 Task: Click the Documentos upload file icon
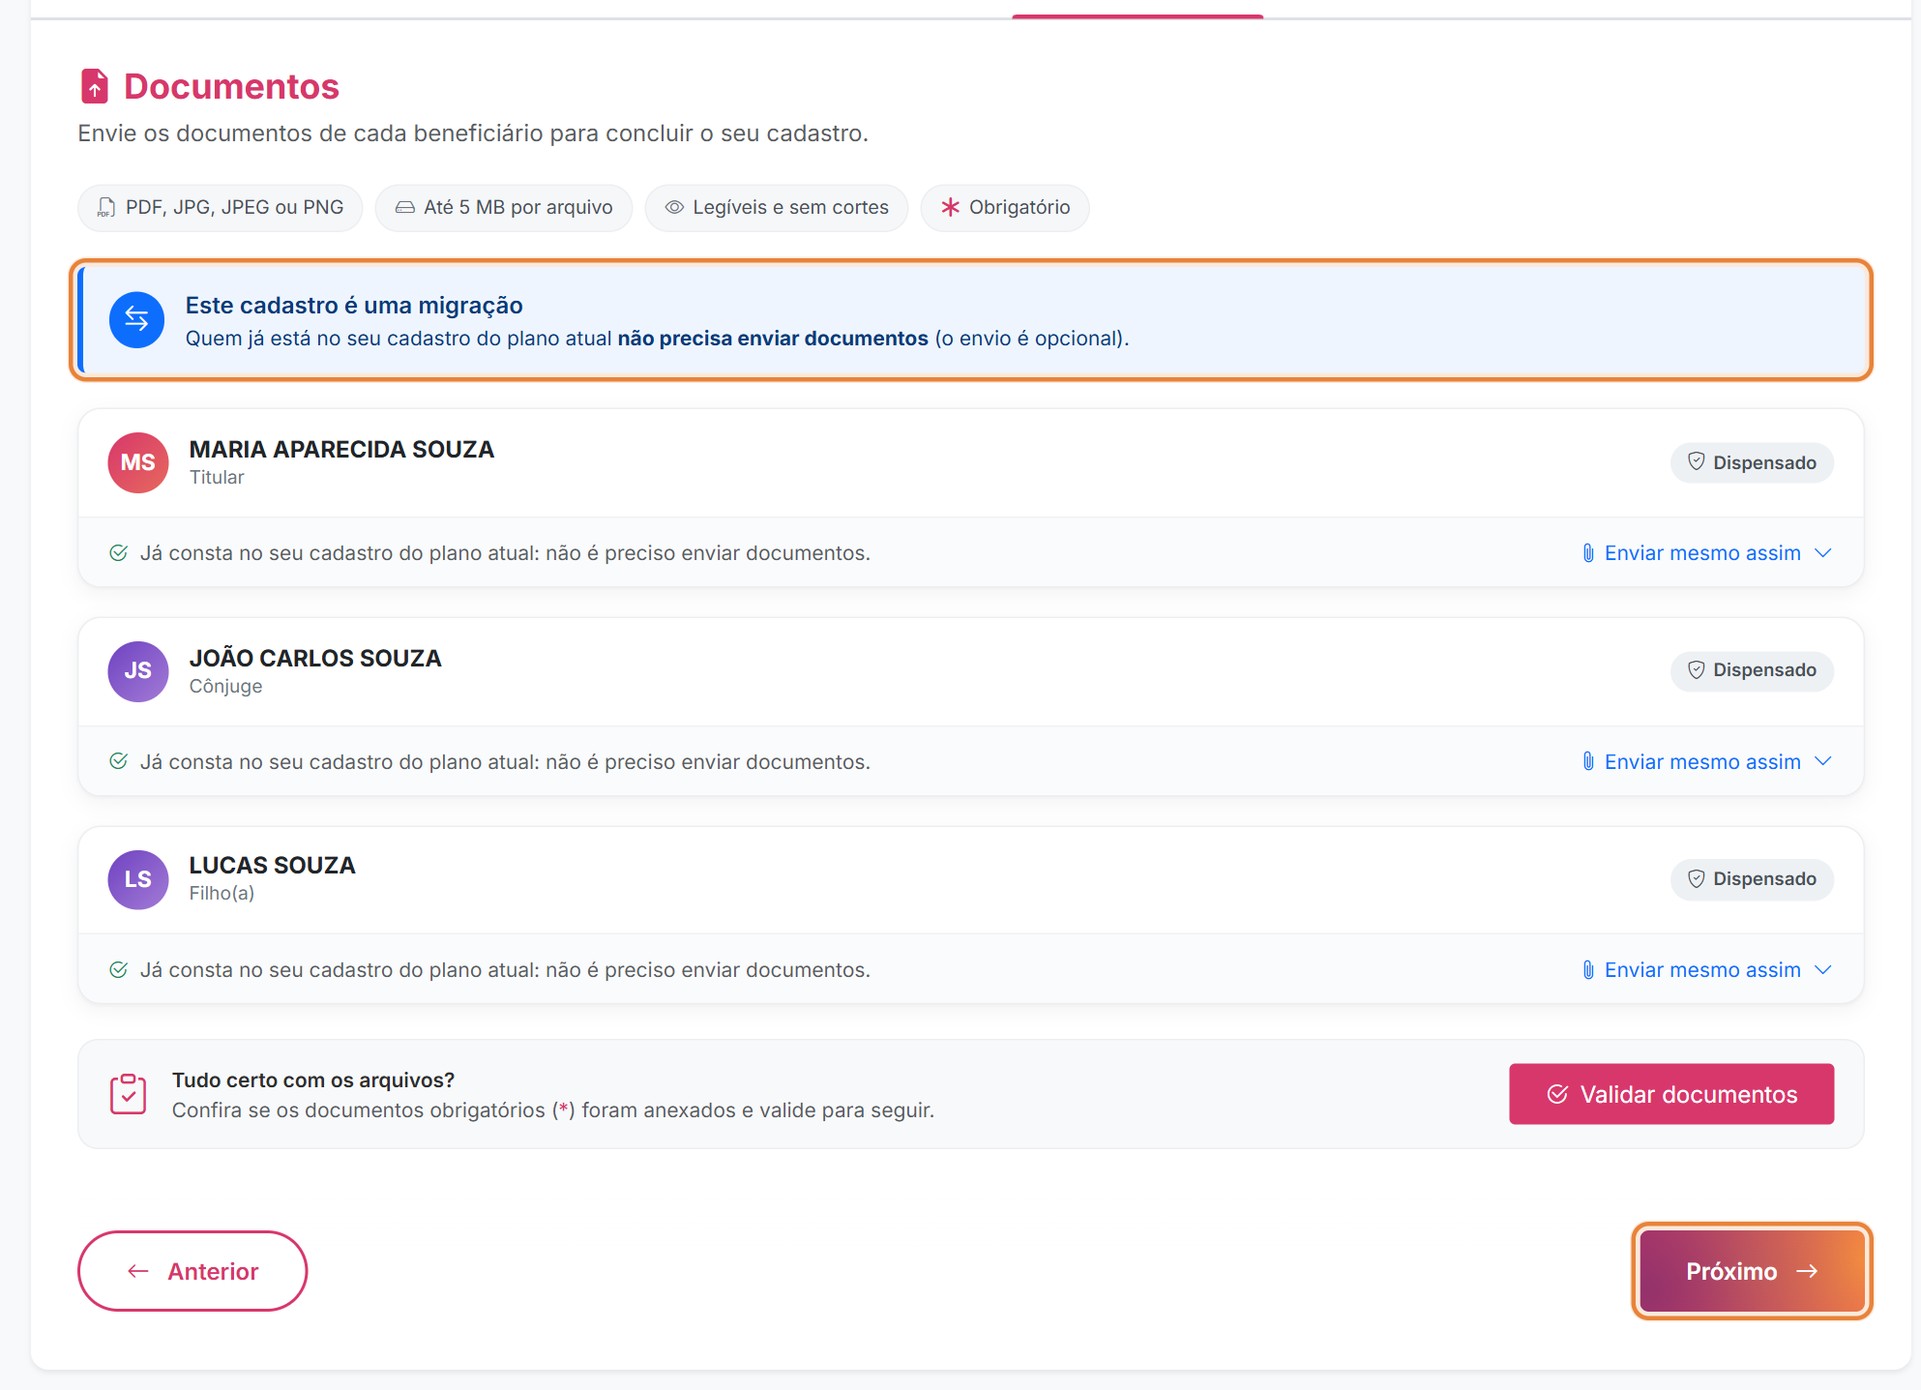(x=94, y=86)
